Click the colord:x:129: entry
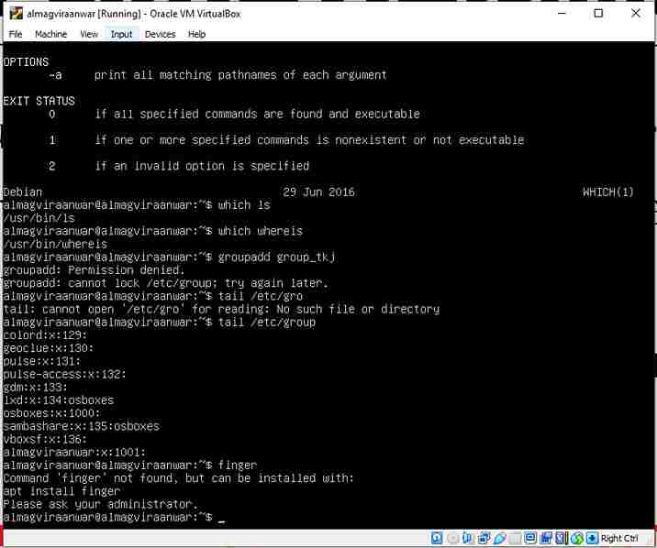Screen dimensions: 657x548 click(45, 334)
